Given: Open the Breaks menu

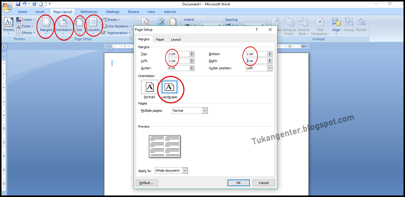Looking at the screenshot, I should [x=111, y=20].
